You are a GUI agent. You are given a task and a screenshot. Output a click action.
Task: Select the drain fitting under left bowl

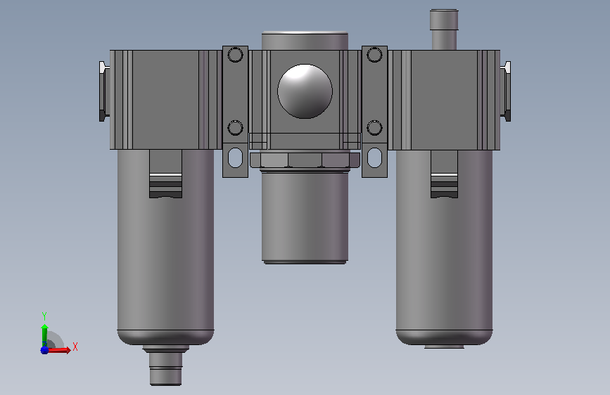[166, 365]
